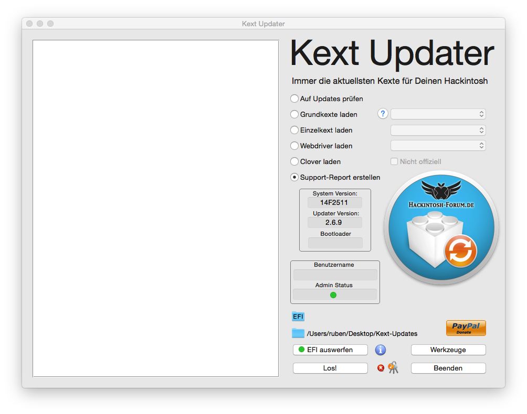Click the large white output log area
Viewport: 527px width, 414px height.
click(x=155, y=209)
